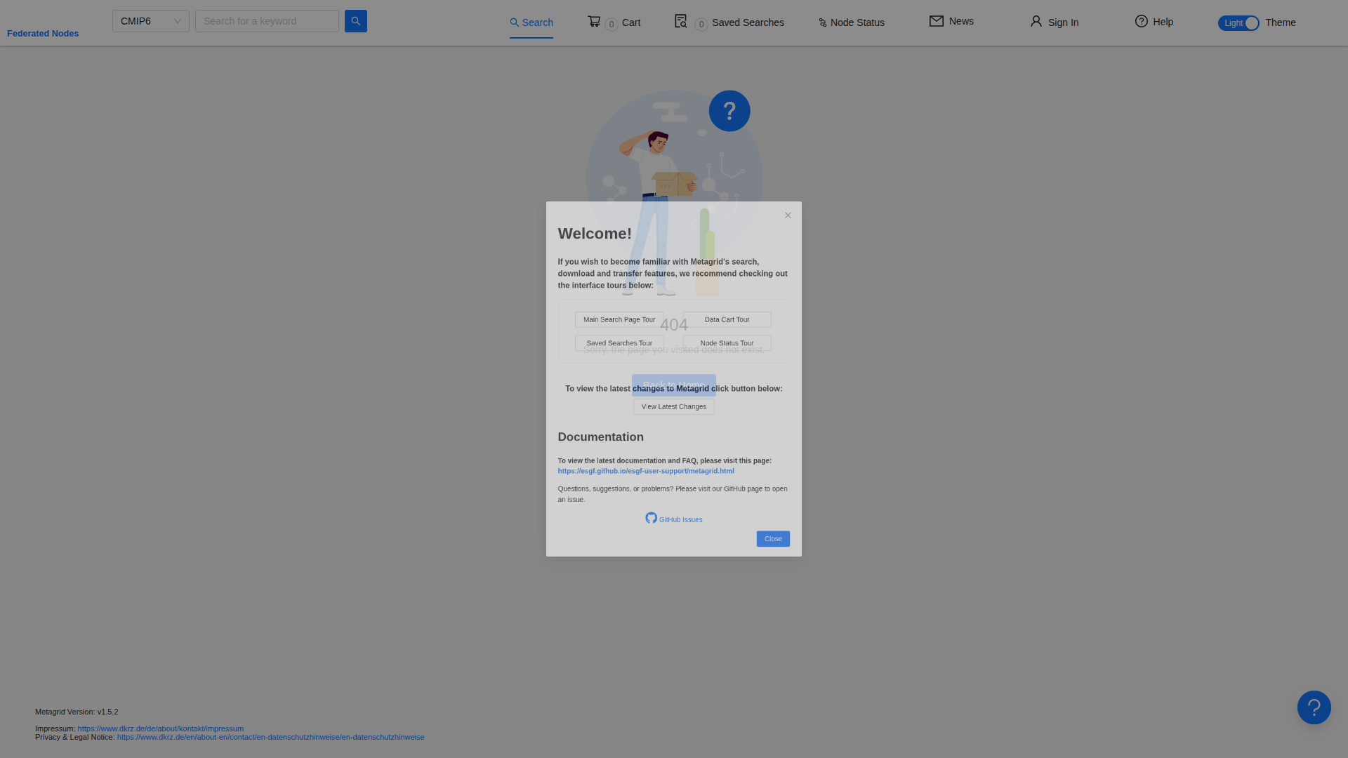Open the Impressum dkrz.de link
Image resolution: width=1348 pixels, height=758 pixels.
coord(161,729)
